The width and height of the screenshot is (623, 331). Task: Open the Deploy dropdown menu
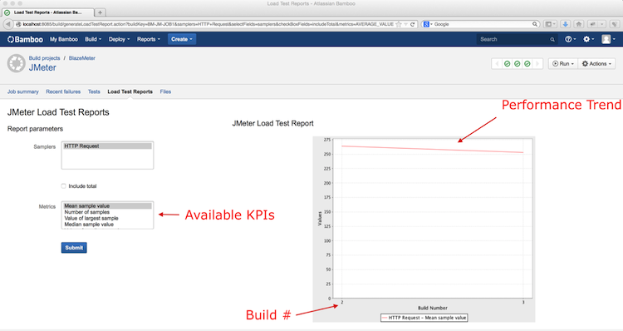[x=119, y=39]
